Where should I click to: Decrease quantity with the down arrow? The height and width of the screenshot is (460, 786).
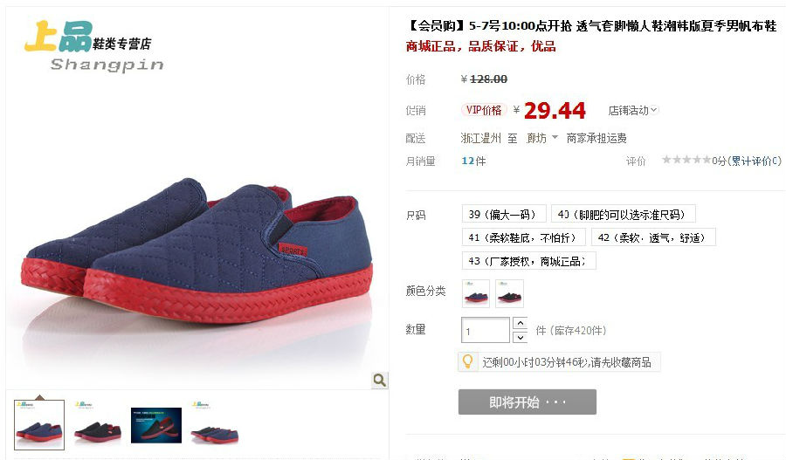pyautogui.click(x=521, y=337)
